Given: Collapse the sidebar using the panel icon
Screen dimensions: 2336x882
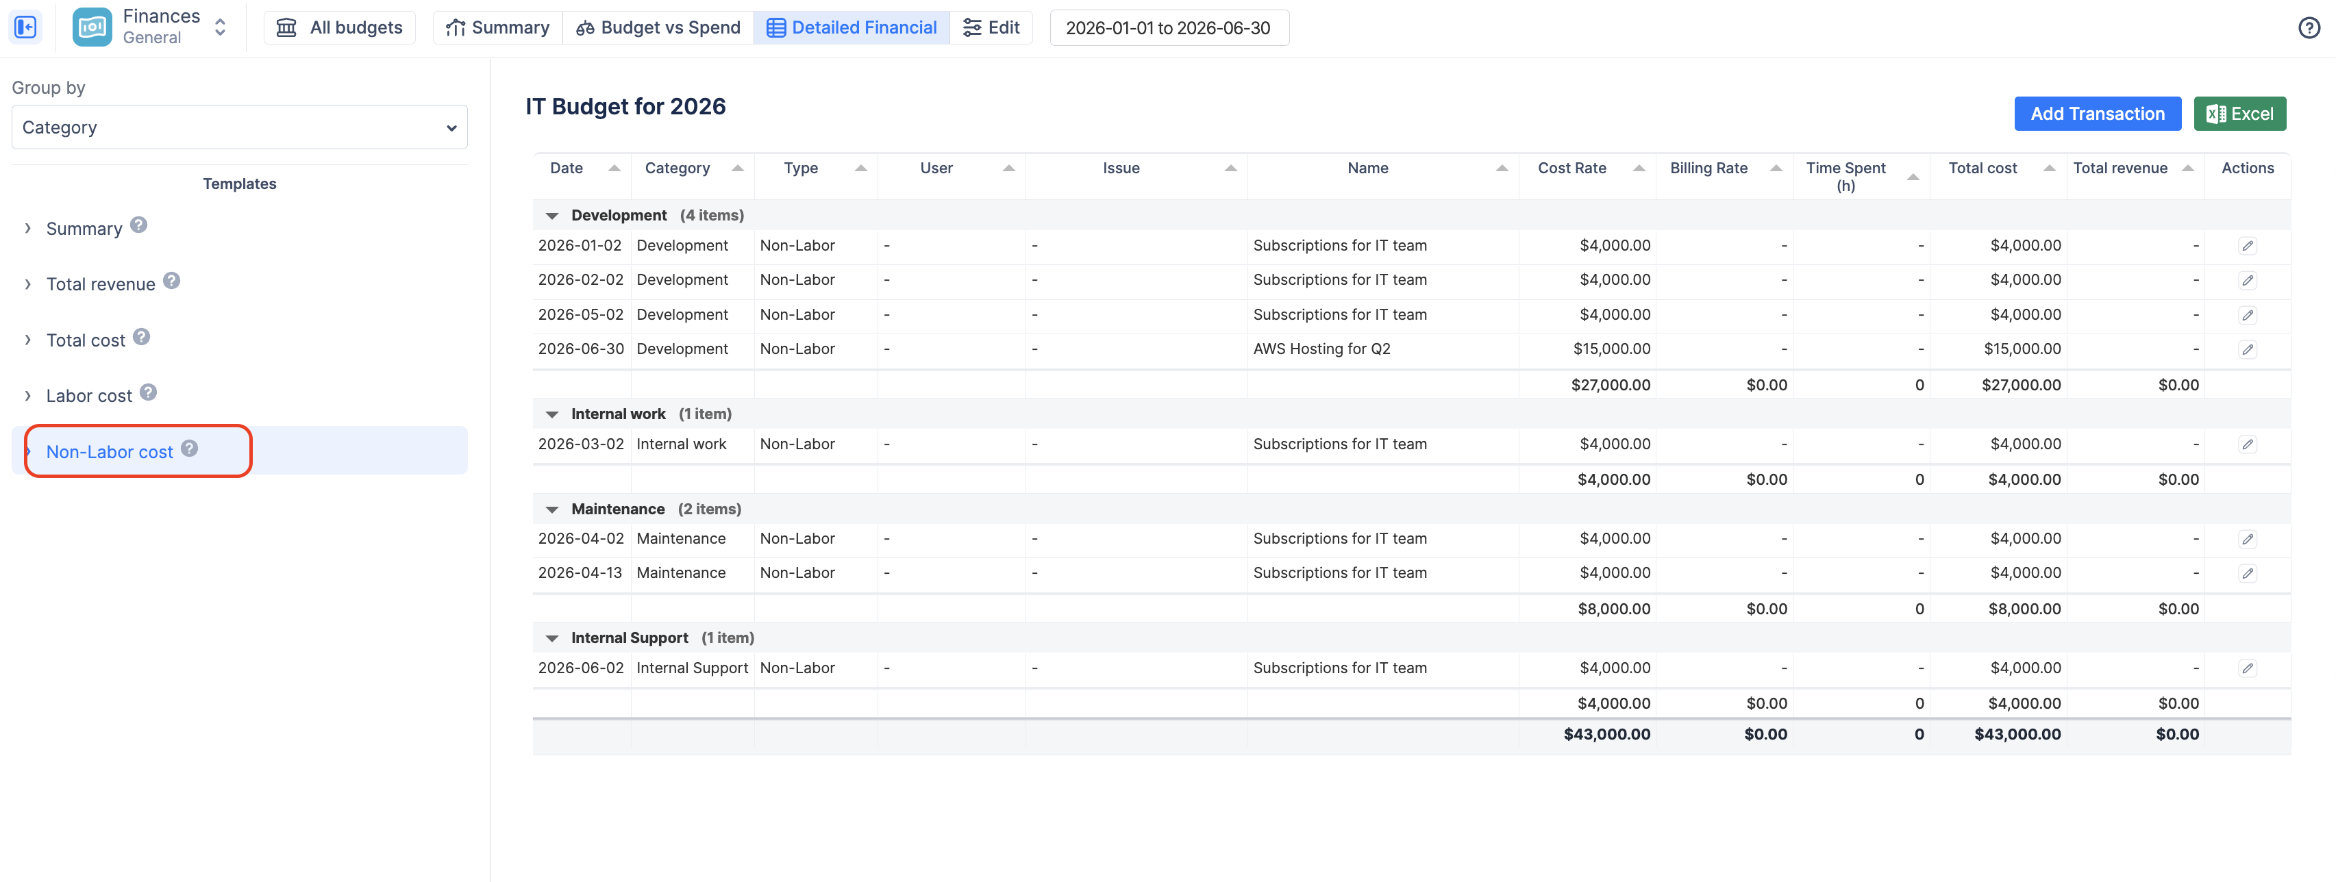Looking at the screenshot, I should point(25,27).
